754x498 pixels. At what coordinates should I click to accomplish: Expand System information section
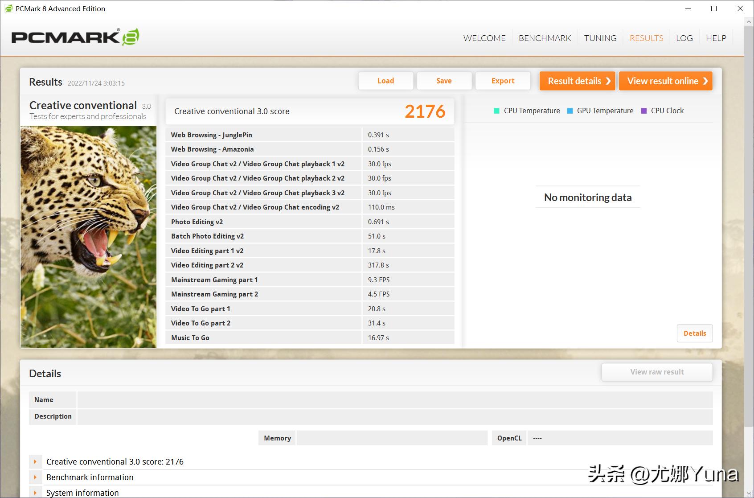coord(35,493)
